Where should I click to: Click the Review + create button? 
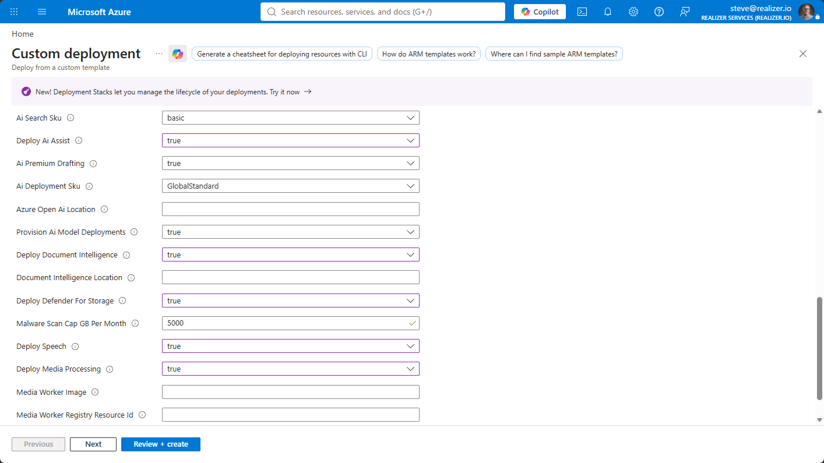[x=161, y=444]
